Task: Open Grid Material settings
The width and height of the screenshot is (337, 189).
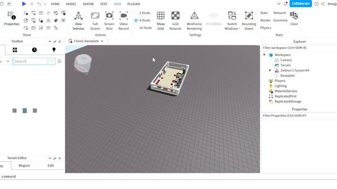Action: 175,21
